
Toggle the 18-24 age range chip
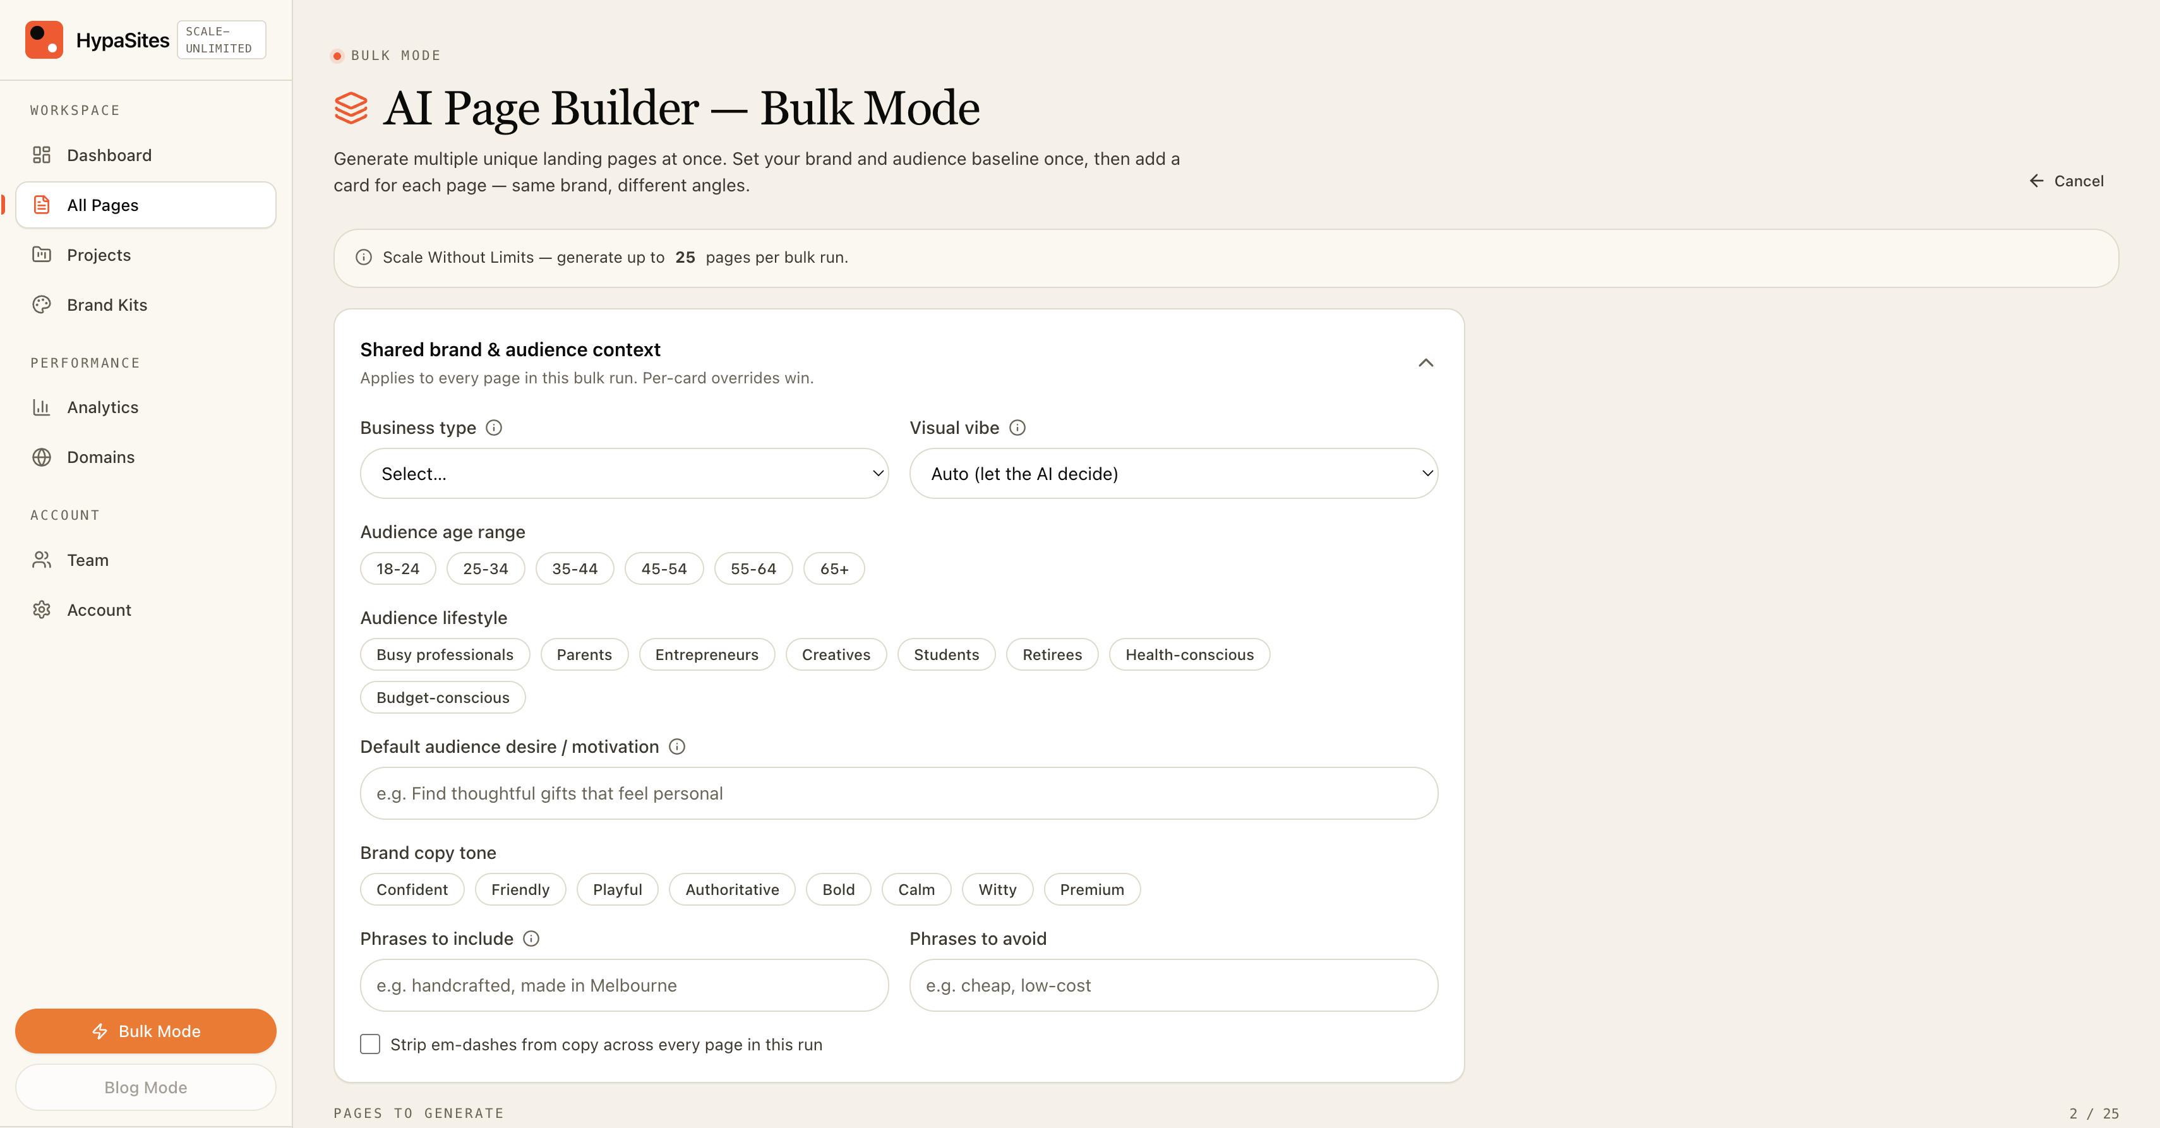(x=397, y=568)
